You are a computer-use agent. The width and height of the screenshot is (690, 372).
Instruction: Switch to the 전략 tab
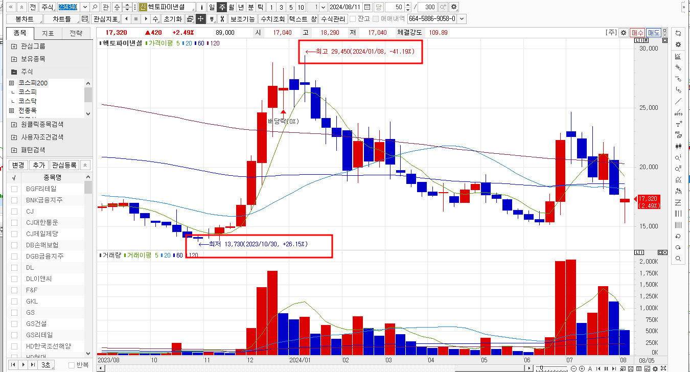(x=76, y=33)
